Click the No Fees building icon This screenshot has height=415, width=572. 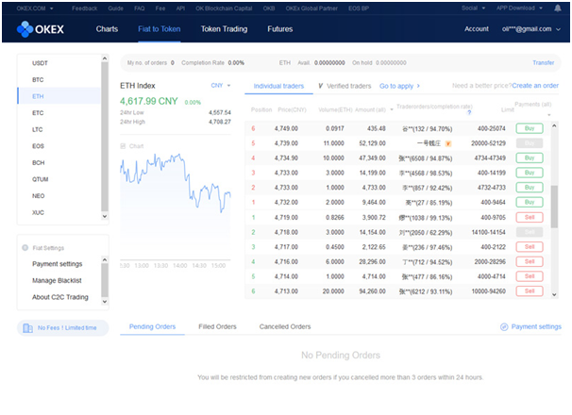click(x=27, y=328)
